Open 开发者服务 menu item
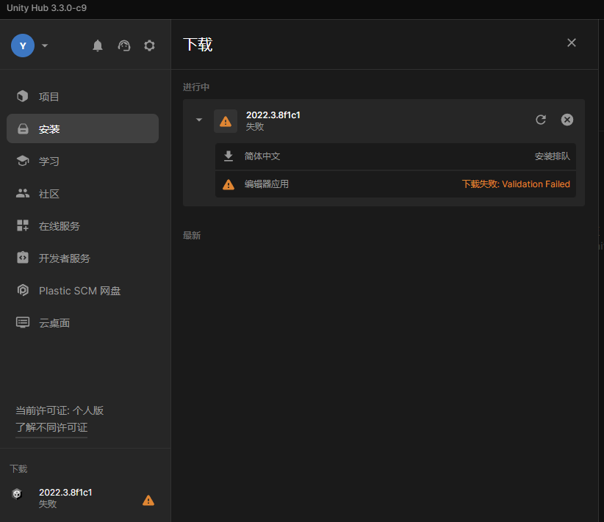Viewport: 604px width, 522px height. tap(82, 258)
